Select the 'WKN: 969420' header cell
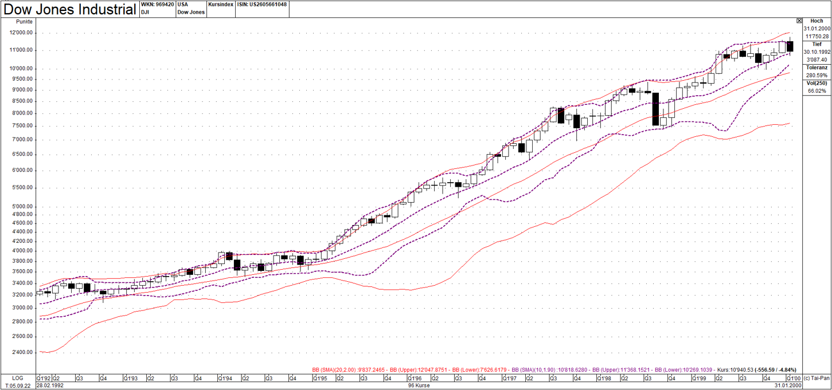The height and width of the screenshot is (390, 832). coord(157,4)
